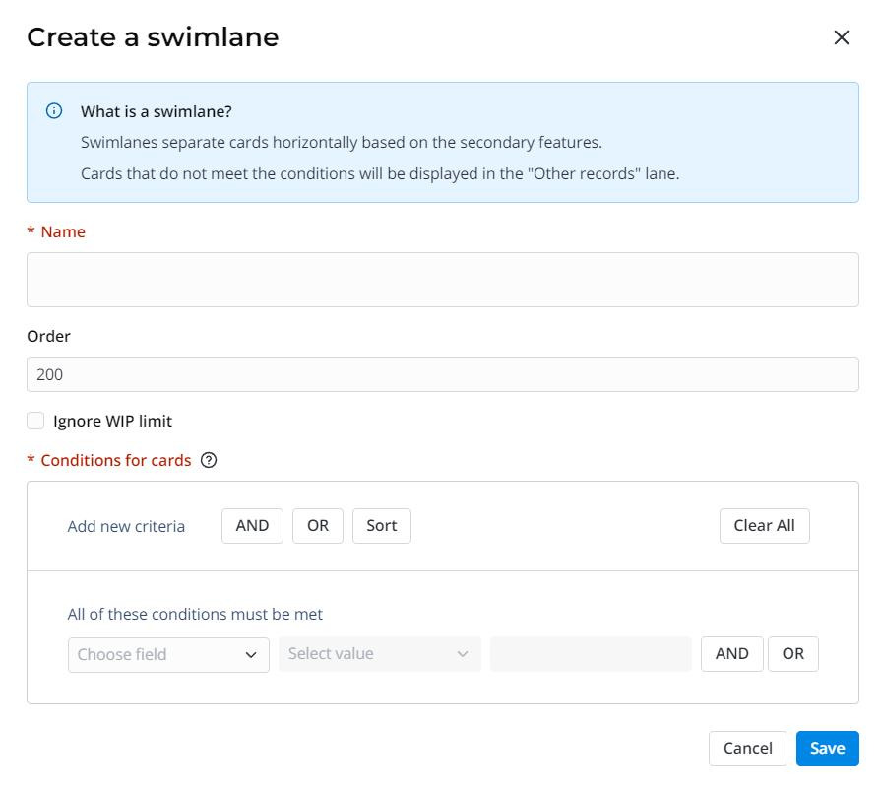Image resolution: width=882 pixels, height=789 pixels.
Task: Click OR at end of condition row
Action: 792,654
